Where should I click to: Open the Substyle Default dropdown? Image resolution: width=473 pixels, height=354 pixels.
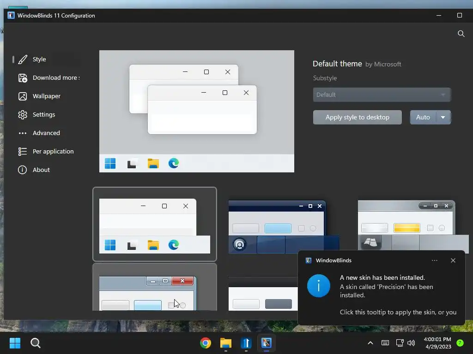(382, 94)
